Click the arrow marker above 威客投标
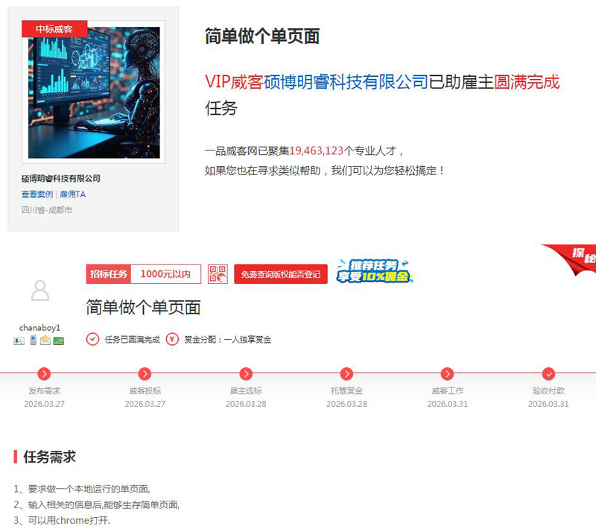596x529 pixels. [x=145, y=374]
